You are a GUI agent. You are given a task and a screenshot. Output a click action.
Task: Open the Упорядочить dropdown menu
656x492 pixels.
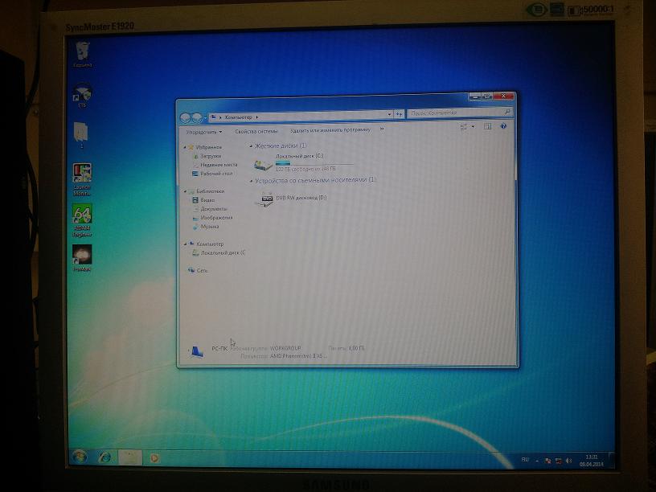203,130
